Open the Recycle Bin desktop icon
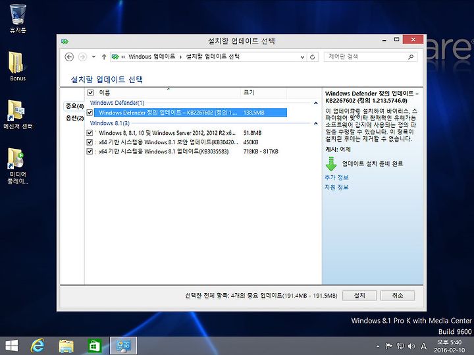This screenshot has height=355, width=474. (18, 18)
